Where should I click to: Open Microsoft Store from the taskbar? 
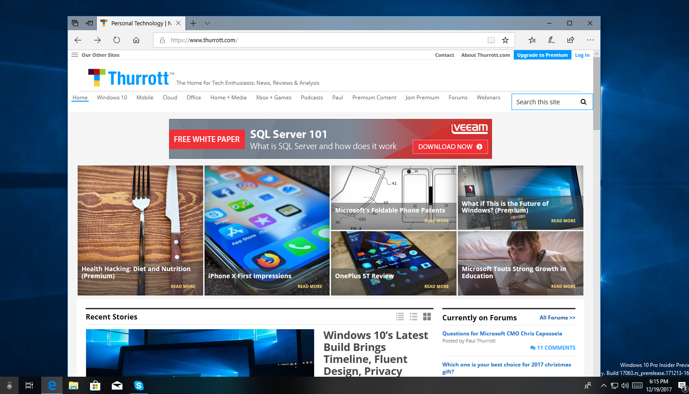95,386
